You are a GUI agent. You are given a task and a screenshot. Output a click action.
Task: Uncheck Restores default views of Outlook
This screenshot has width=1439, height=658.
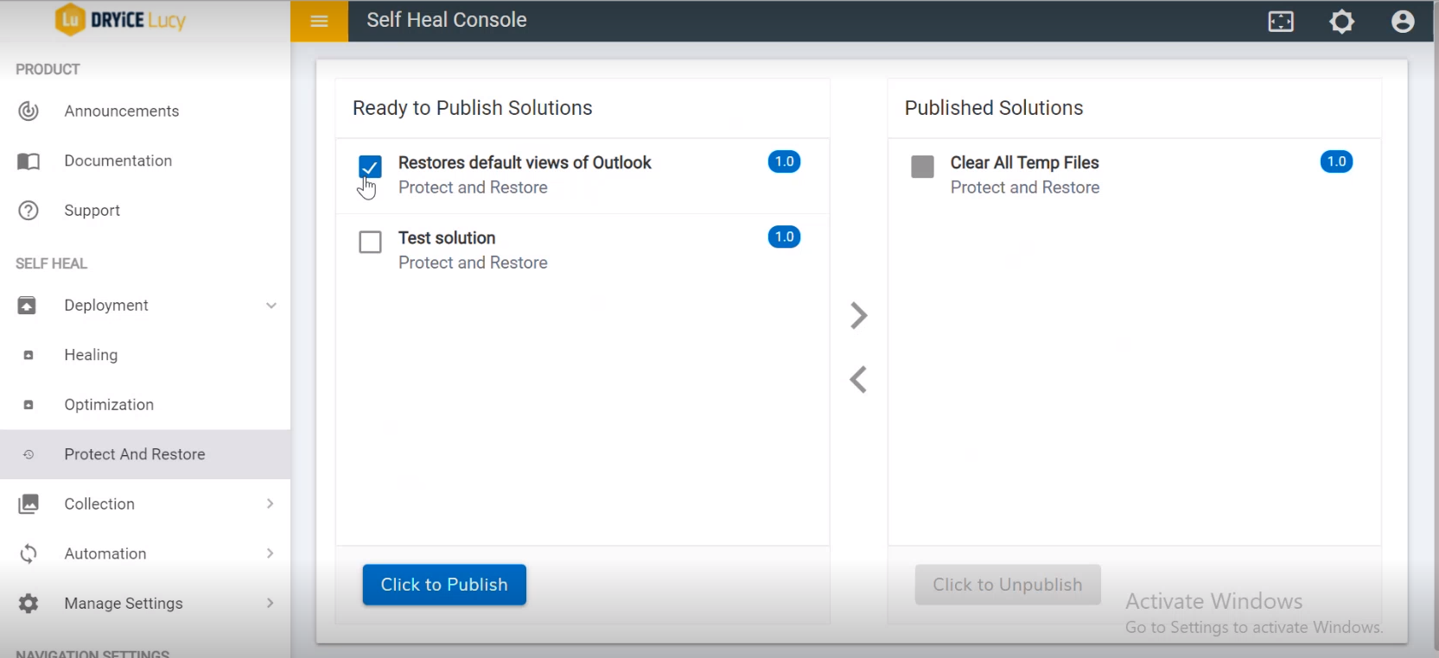[x=370, y=167]
